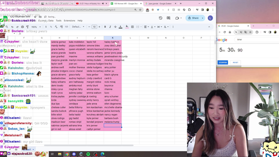Open the text color picker
Screen dimensions: 279x157
(x=120, y=27)
